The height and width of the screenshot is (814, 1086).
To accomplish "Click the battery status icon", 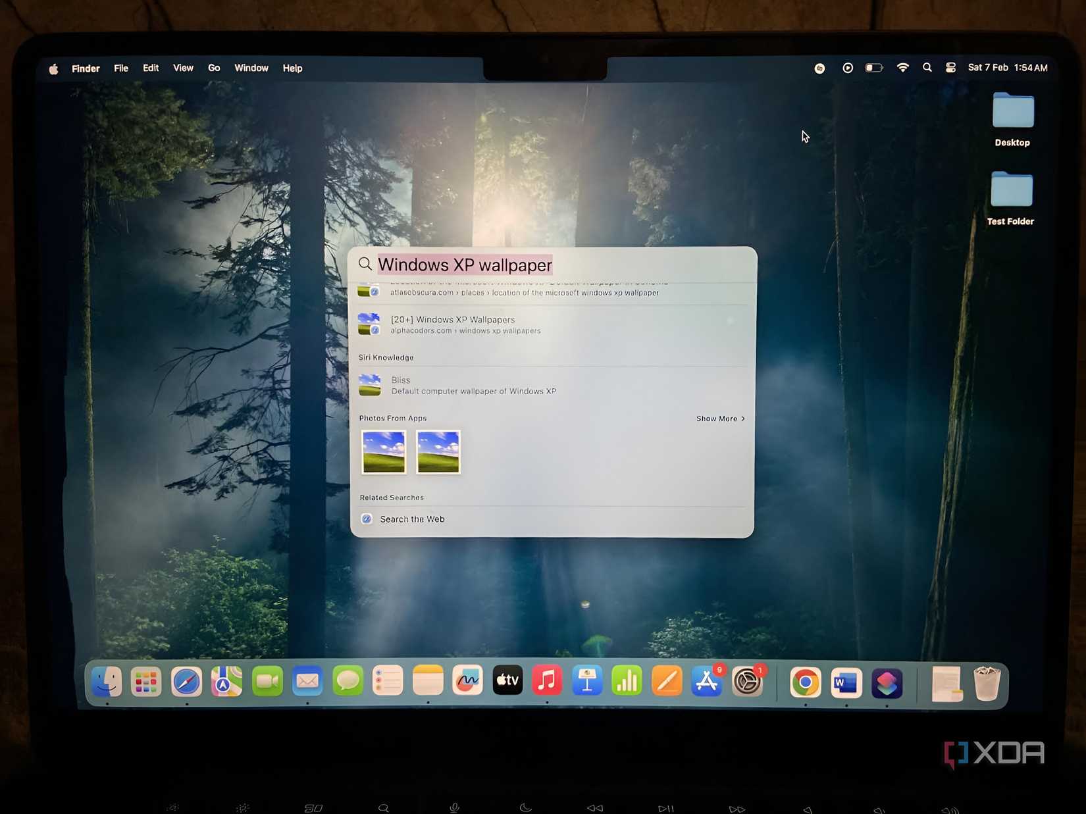I will pyautogui.click(x=874, y=68).
